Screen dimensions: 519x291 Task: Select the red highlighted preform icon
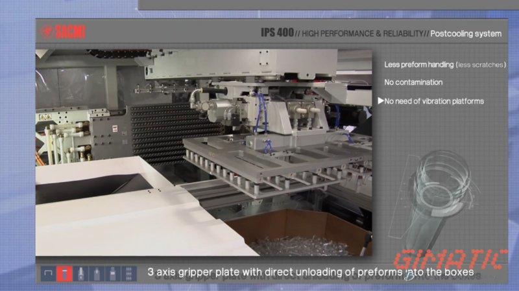pos(64,274)
